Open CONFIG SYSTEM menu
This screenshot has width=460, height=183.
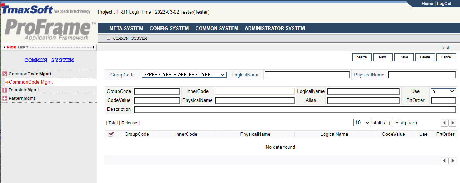pyautogui.click(x=169, y=28)
